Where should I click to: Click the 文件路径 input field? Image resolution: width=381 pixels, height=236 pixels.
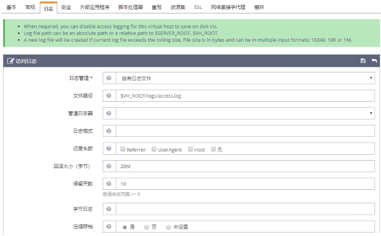coord(245,96)
